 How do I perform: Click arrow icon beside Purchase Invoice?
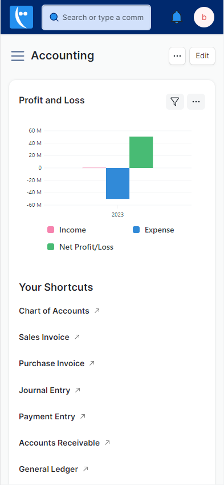tap(92, 363)
